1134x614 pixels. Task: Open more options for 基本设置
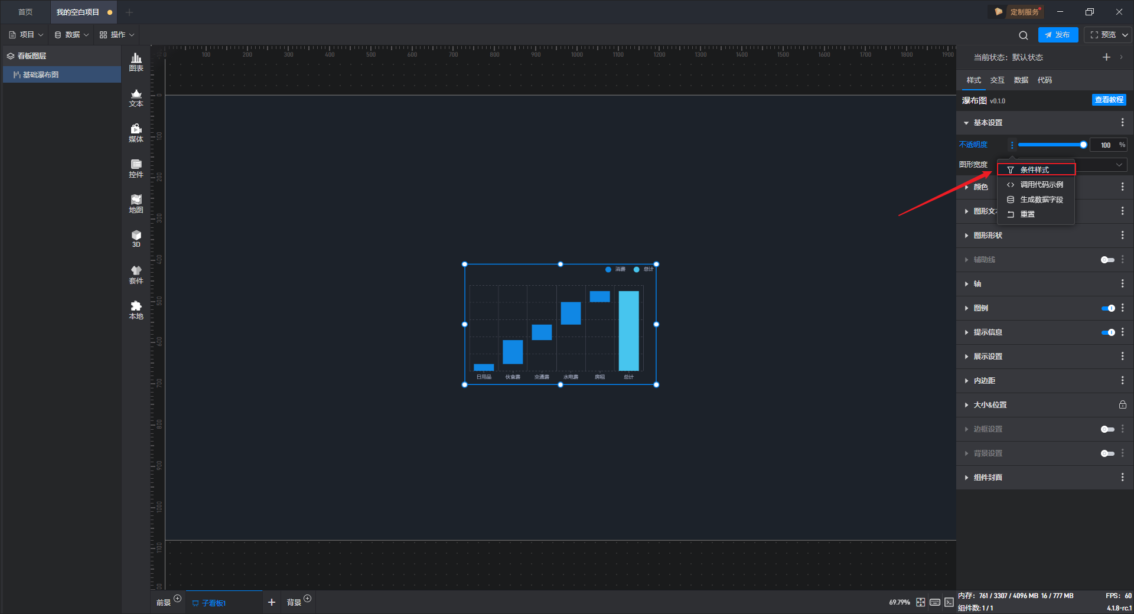1122,122
